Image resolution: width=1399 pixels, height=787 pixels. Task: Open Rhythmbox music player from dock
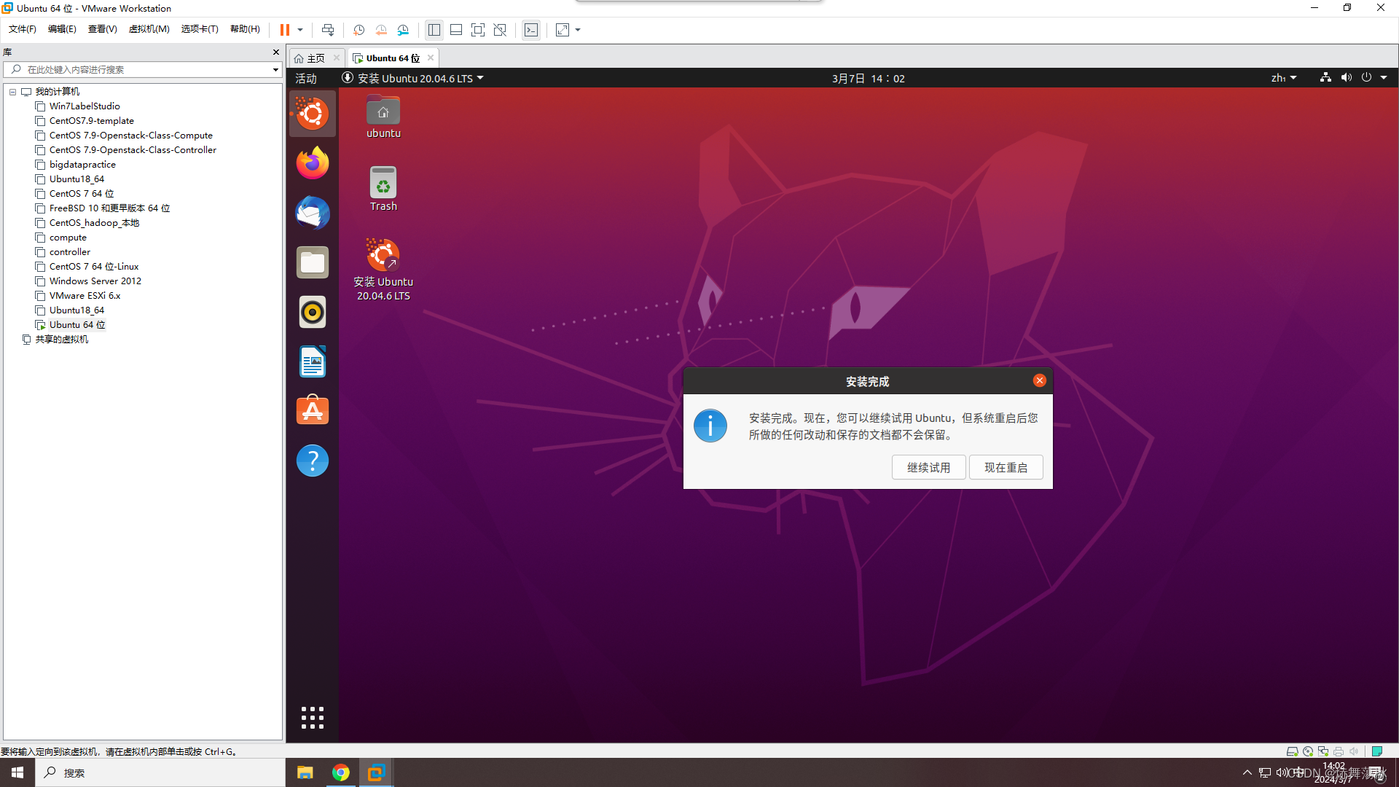tap(313, 312)
